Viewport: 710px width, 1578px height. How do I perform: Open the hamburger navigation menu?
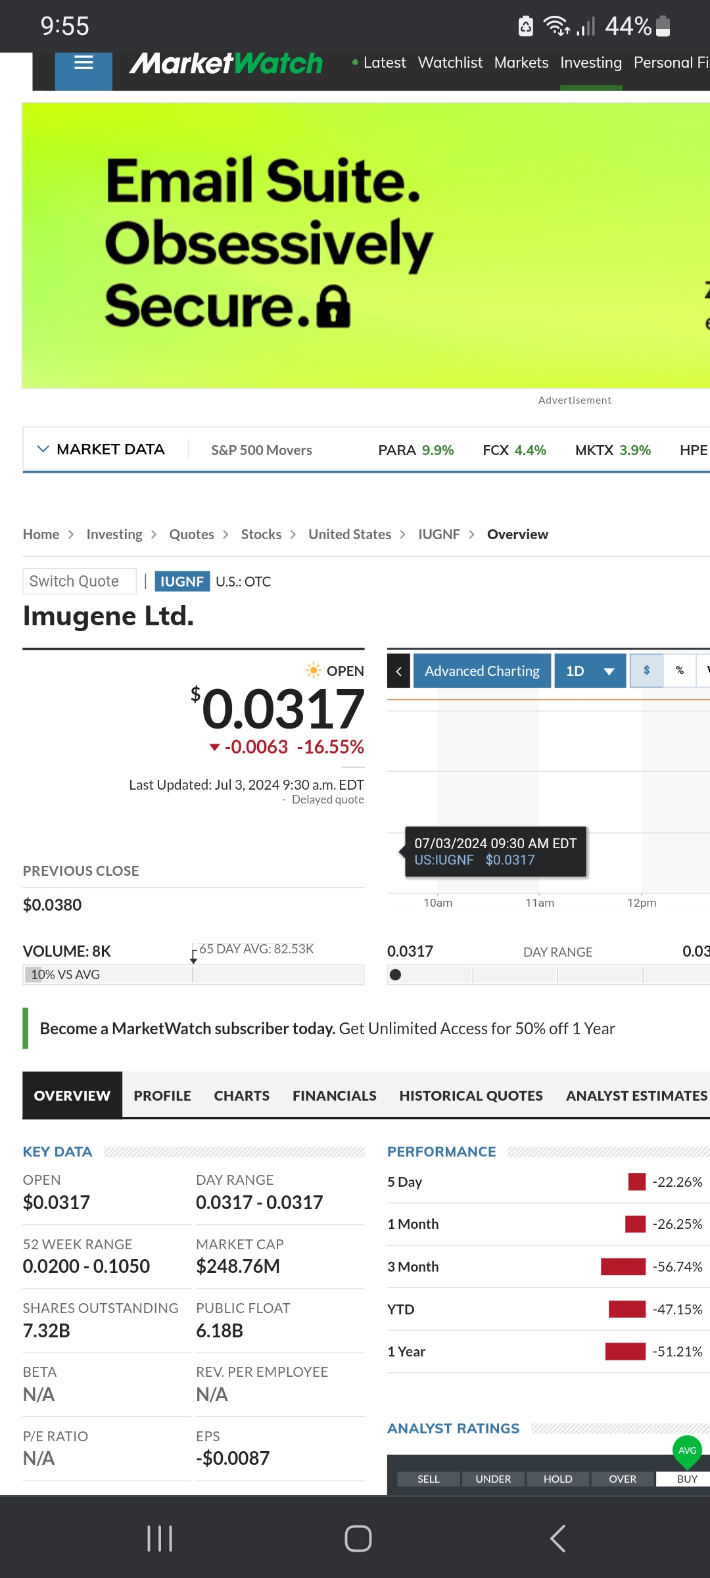coord(83,64)
